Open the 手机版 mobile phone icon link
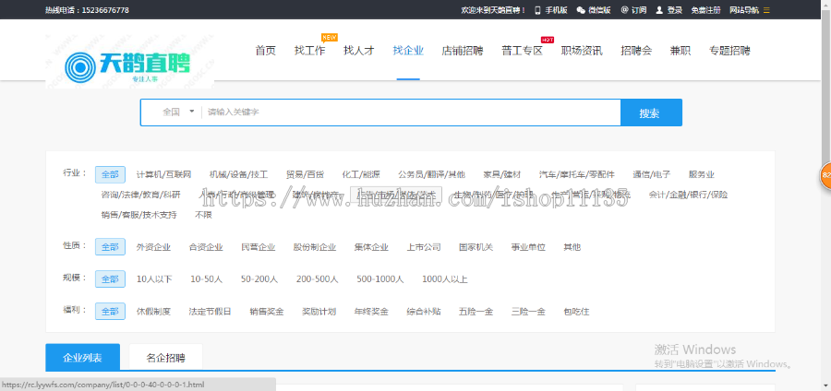The image size is (831, 391). [538, 10]
